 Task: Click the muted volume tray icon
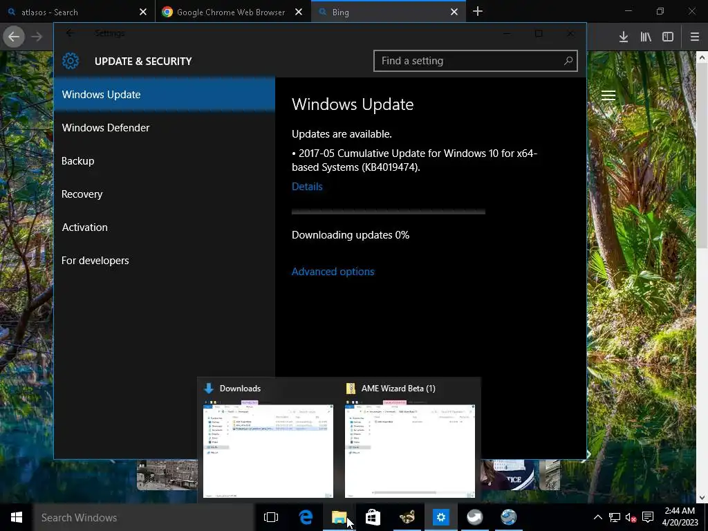[631, 517]
